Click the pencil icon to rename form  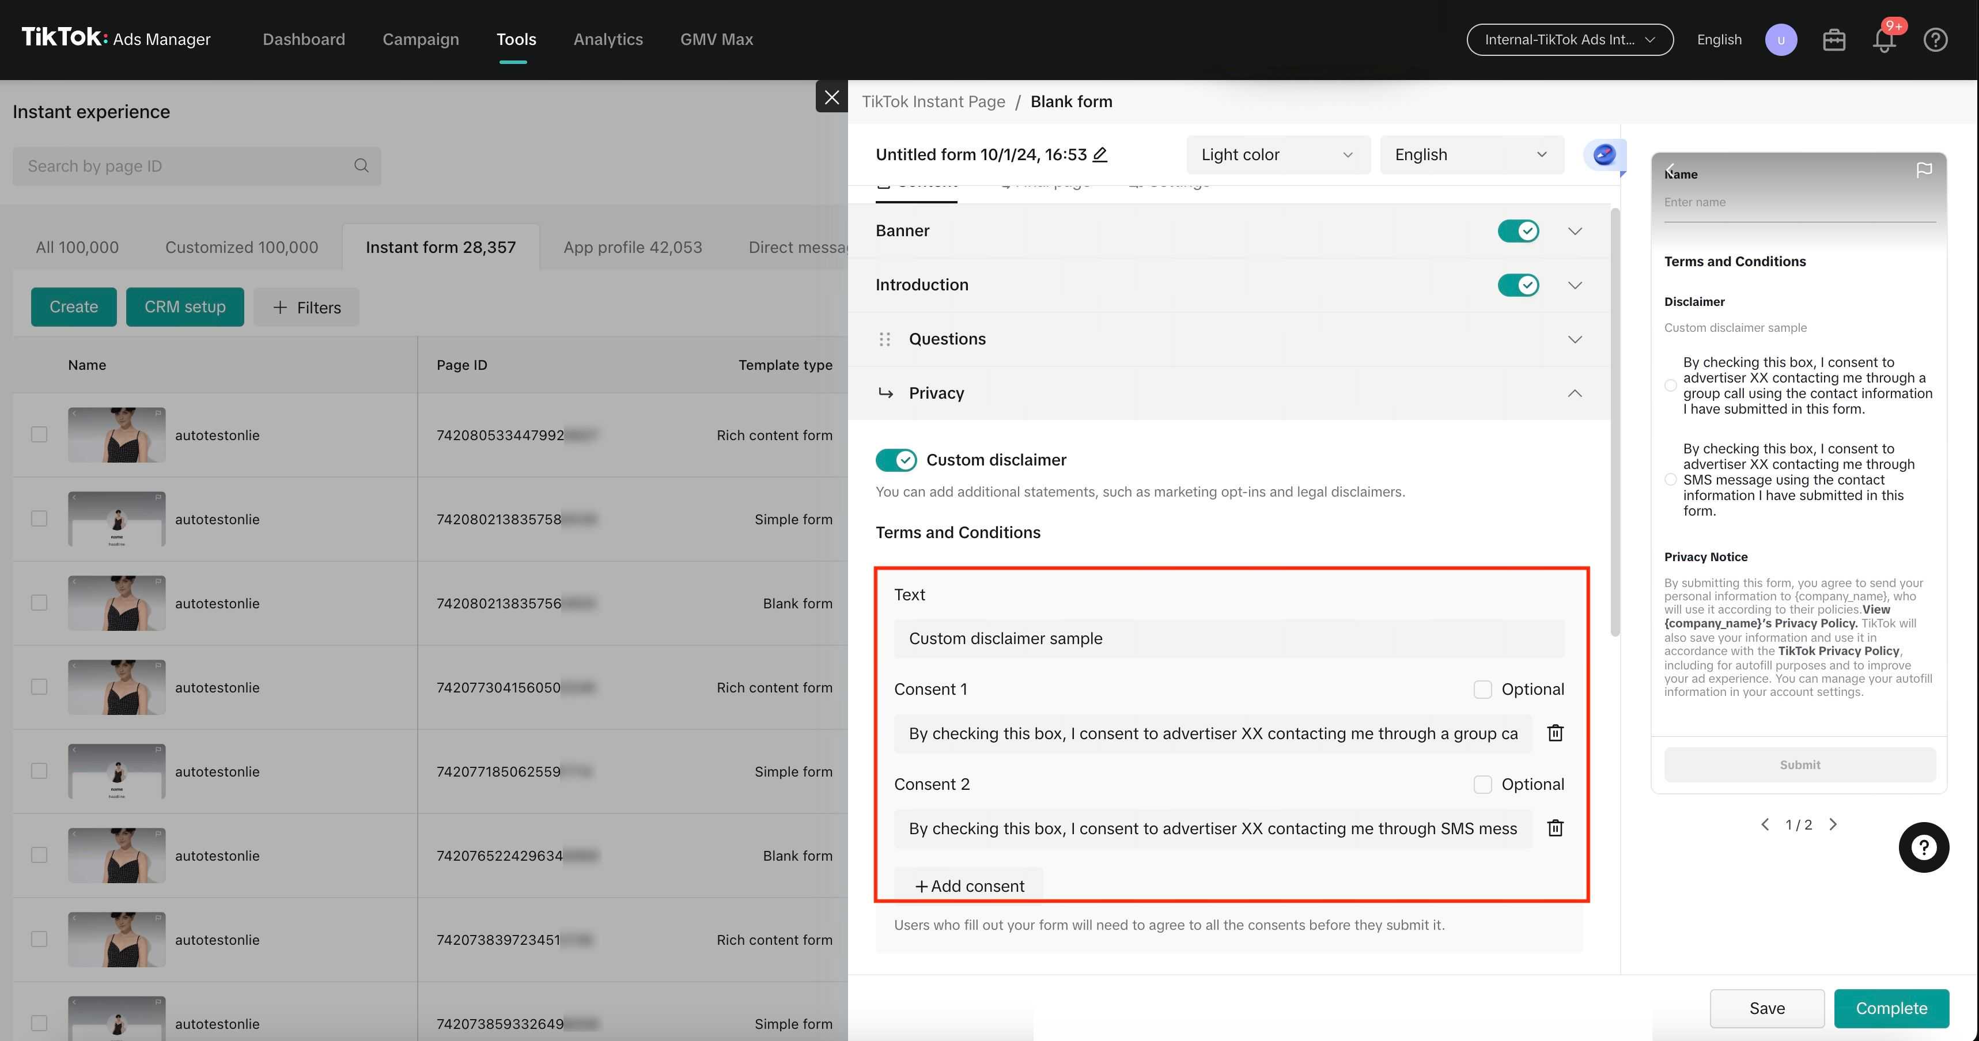click(x=1100, y=154)
